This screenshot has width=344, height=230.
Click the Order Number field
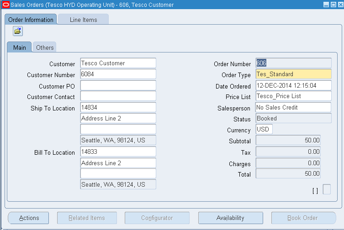coord(294,63)
